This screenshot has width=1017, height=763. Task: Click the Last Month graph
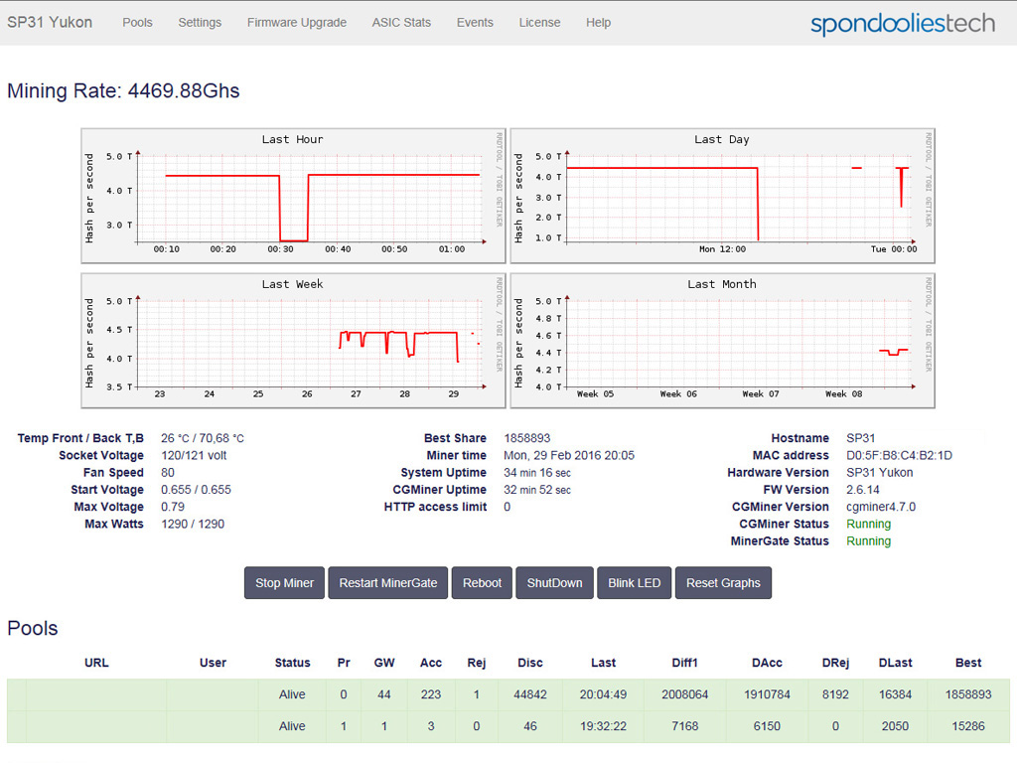(x=723, y=341)
